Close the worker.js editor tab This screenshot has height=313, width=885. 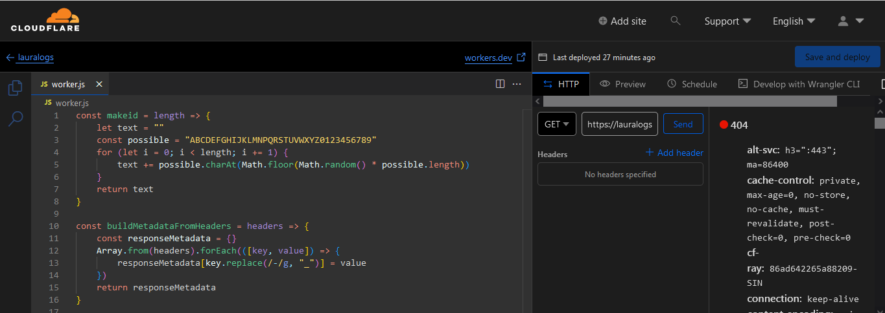(99, 84)
